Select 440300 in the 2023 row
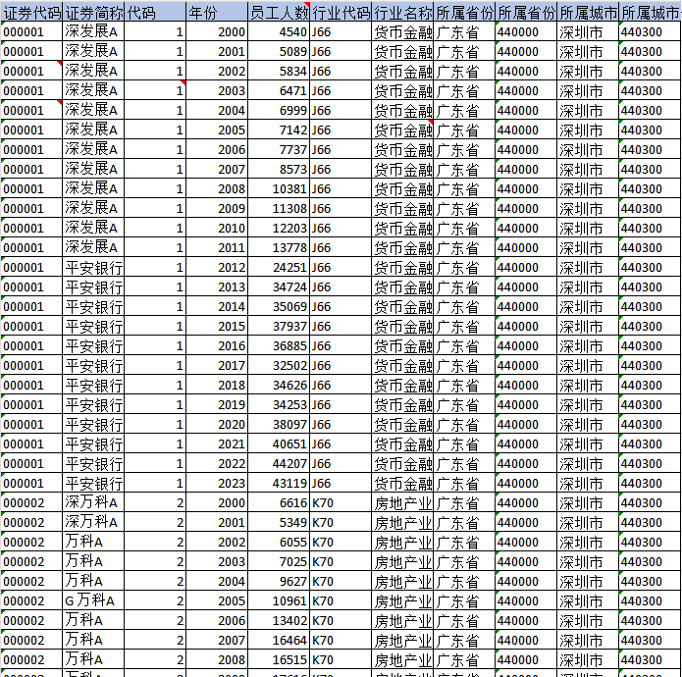 pyautogui.click(x=650, y=483)
